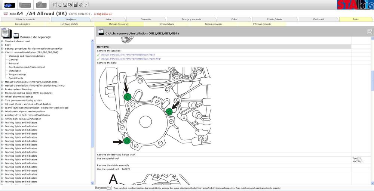
Task: Open the window-with-gear settings toolbar icon
Action: pyautogui.click(x=70, y=4)
